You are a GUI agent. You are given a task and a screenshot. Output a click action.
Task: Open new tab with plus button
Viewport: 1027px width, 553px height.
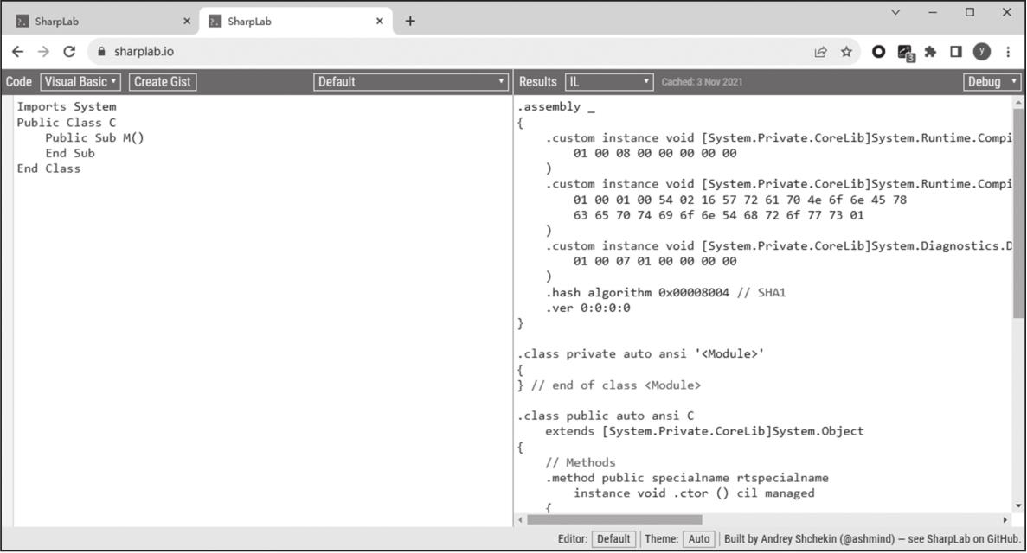410,22
